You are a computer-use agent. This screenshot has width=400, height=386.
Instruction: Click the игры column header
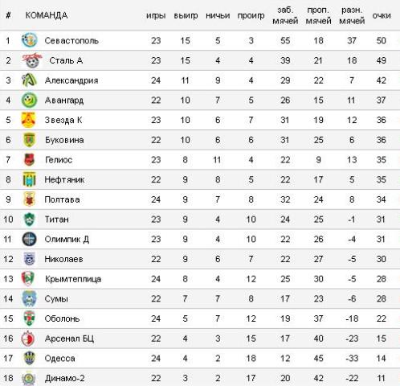click(156, 15)
